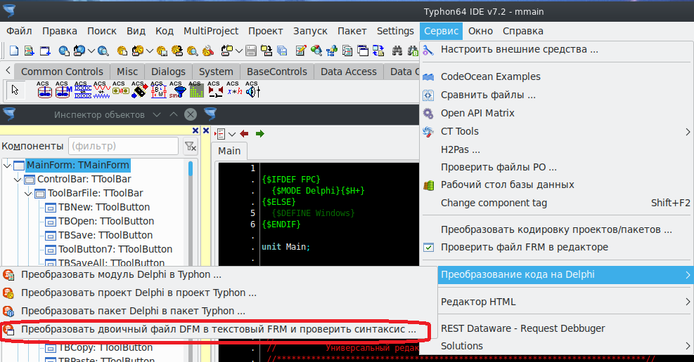Switch to the Dialogs palette tab
694x362 pixels.
click(x=168, y=72)
